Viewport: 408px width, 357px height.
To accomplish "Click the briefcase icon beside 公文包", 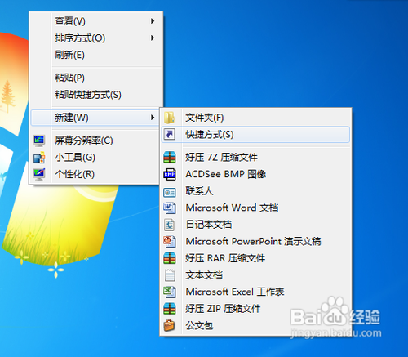I will (169, 325).
